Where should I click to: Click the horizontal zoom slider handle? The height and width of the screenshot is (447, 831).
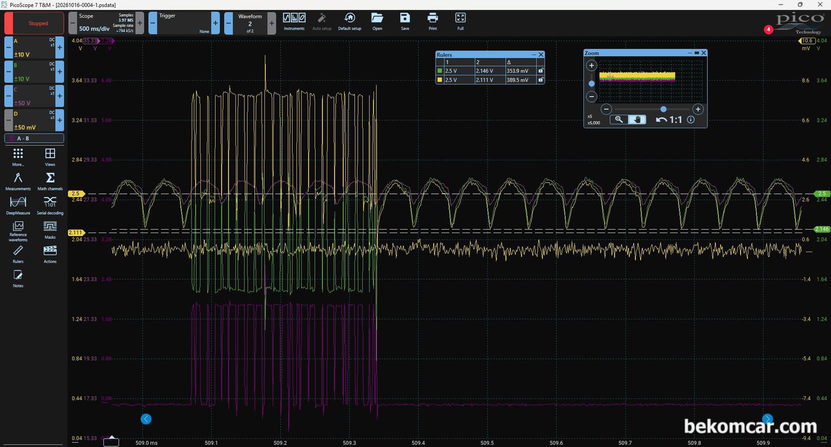[664, 109]
